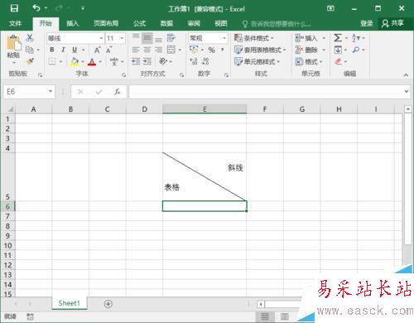Click the Decrease Indent icon
The height and width of the screenshot is (323, 414).
click(x=136, y=61)
